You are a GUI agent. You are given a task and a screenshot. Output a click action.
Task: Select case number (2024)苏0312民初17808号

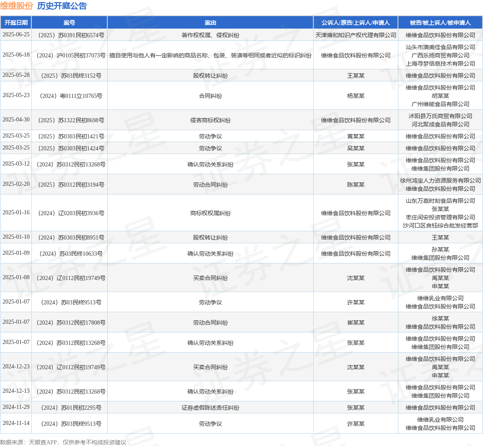click(70, 323)
